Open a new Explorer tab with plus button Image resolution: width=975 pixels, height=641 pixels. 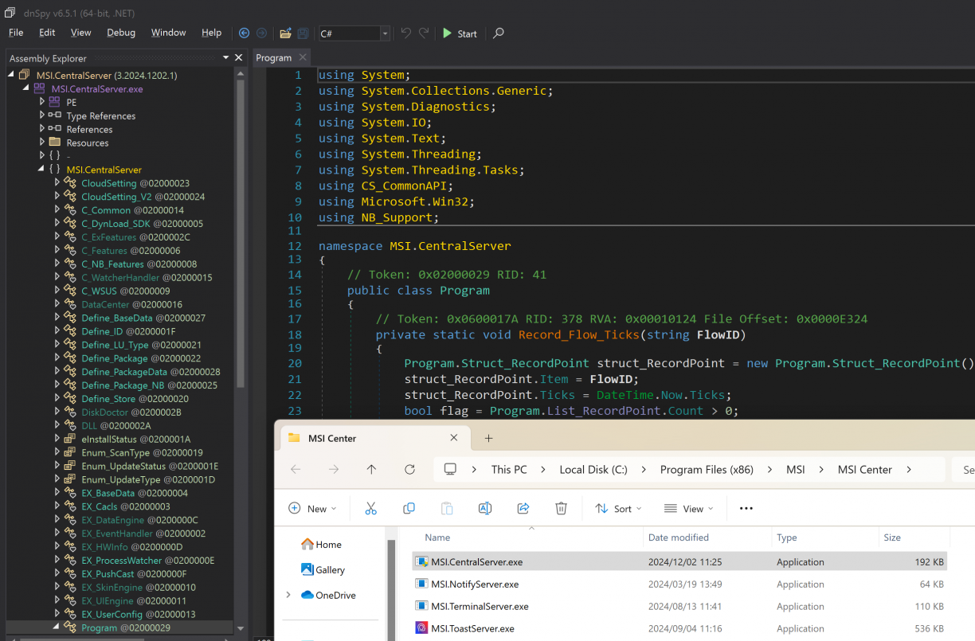point(489,438)
